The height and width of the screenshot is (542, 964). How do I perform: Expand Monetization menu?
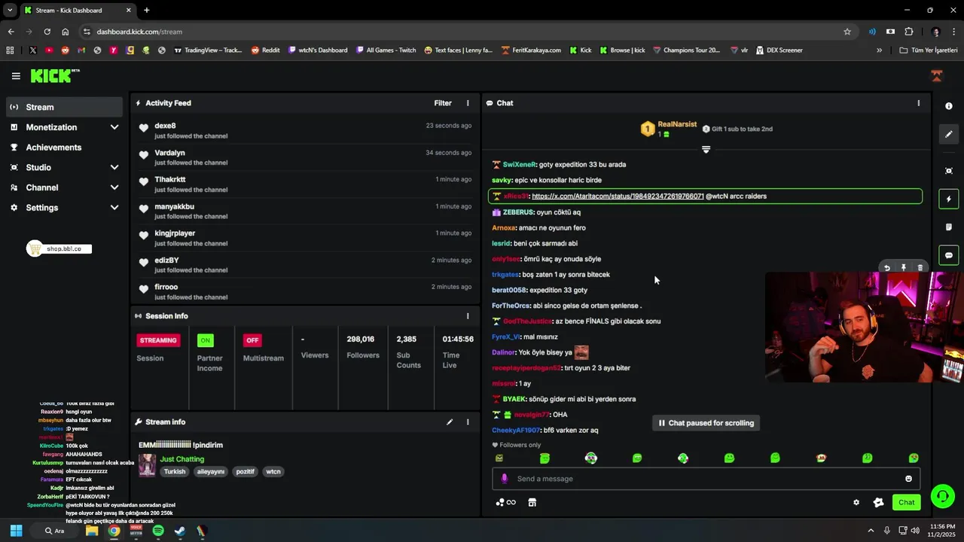click(x=64, y=127)
